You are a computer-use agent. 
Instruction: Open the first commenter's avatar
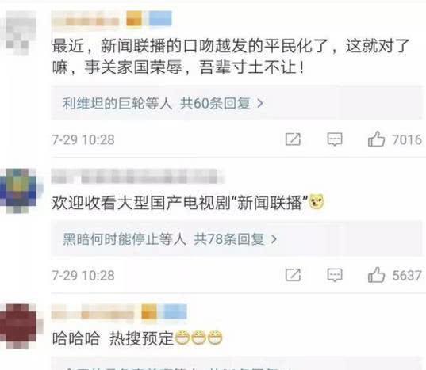pyautogui.click(x=21, y=32)
